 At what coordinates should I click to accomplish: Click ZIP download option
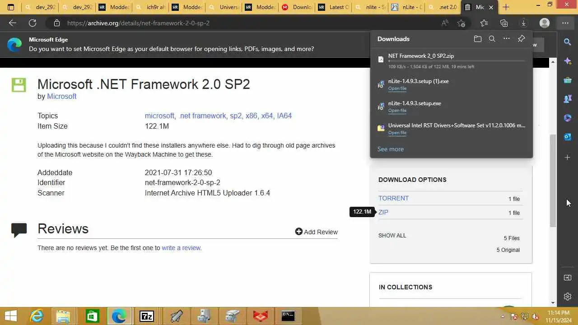383,212
